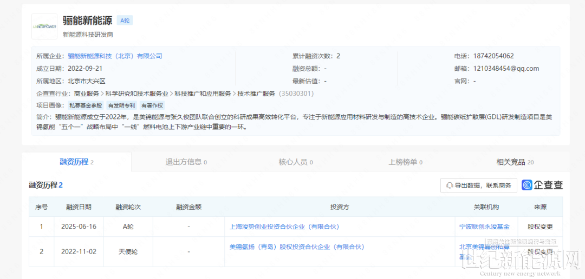Open investor link 美锦氢扬（青岛）股权投资合伙企业

pyautogui.click(x=297, y=247)
